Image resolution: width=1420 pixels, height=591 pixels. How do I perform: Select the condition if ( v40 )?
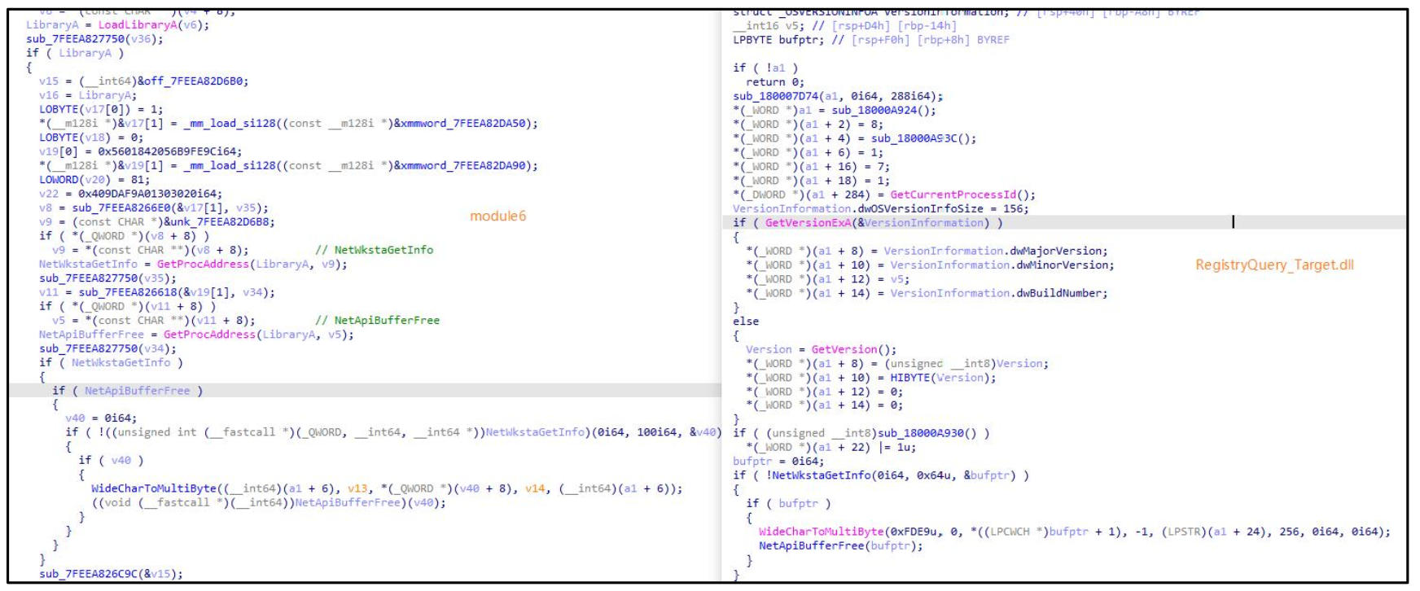(x=111, y=461)
